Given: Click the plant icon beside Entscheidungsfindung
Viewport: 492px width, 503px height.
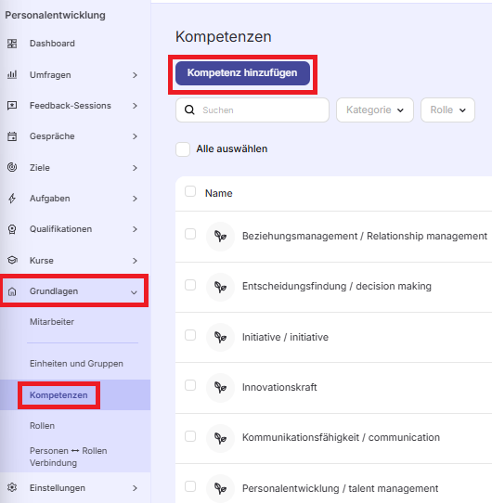Looking at the screenshot, I should tap(221, 287).
